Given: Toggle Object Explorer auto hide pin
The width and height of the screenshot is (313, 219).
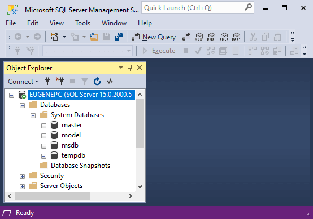Looking at the screenshot, I should (130, 68).
